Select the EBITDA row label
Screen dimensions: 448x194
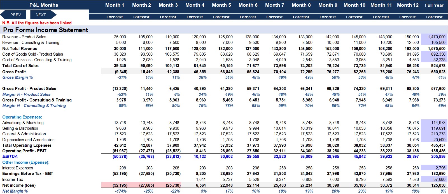10,157
